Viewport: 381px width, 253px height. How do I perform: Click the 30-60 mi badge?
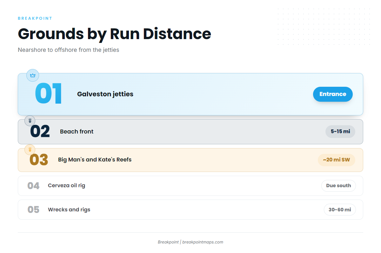pyautogui.click(x=340, y=210)
